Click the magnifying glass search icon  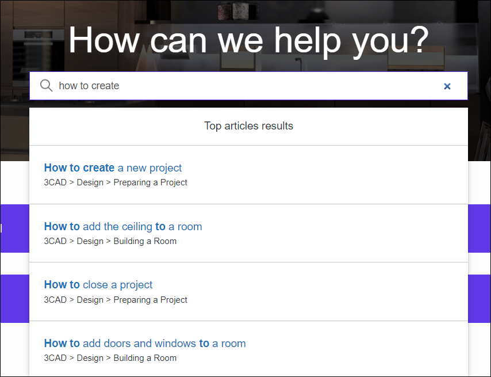(x=47, y=86)
